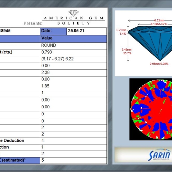Click the estimated grade value 5
The height and width of the screenshot is (172, 172).
[x=73, y=161]
